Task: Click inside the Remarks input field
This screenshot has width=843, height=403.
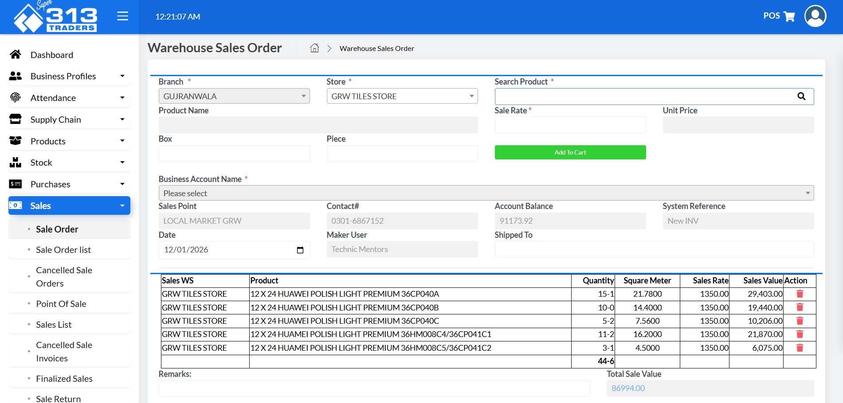Action: point(374,388)
